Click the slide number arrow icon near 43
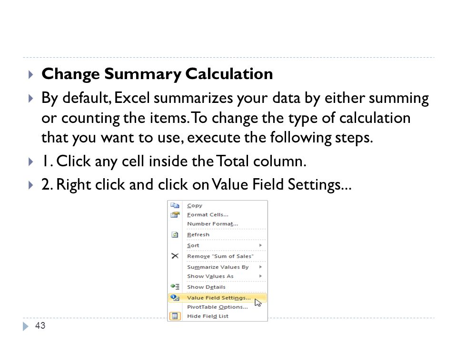This screenshot has height=343, width=457. click(x=26, y=326)
